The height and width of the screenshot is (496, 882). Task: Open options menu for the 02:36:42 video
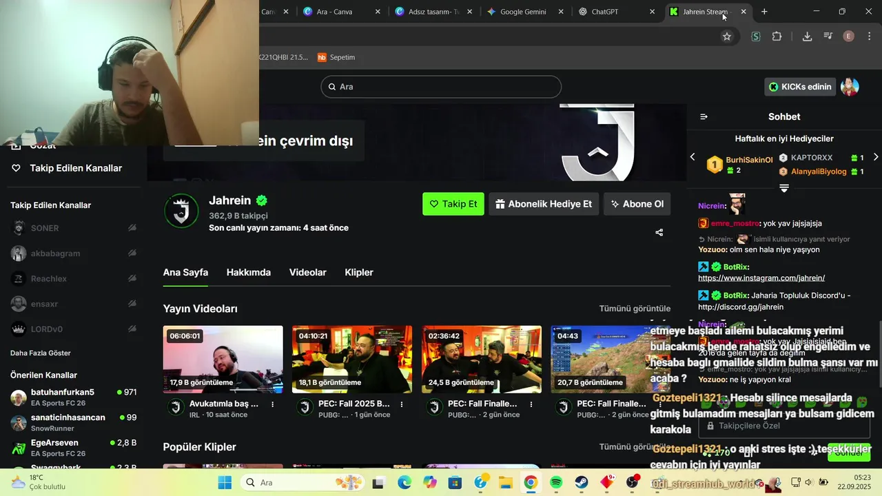(531, 404)
